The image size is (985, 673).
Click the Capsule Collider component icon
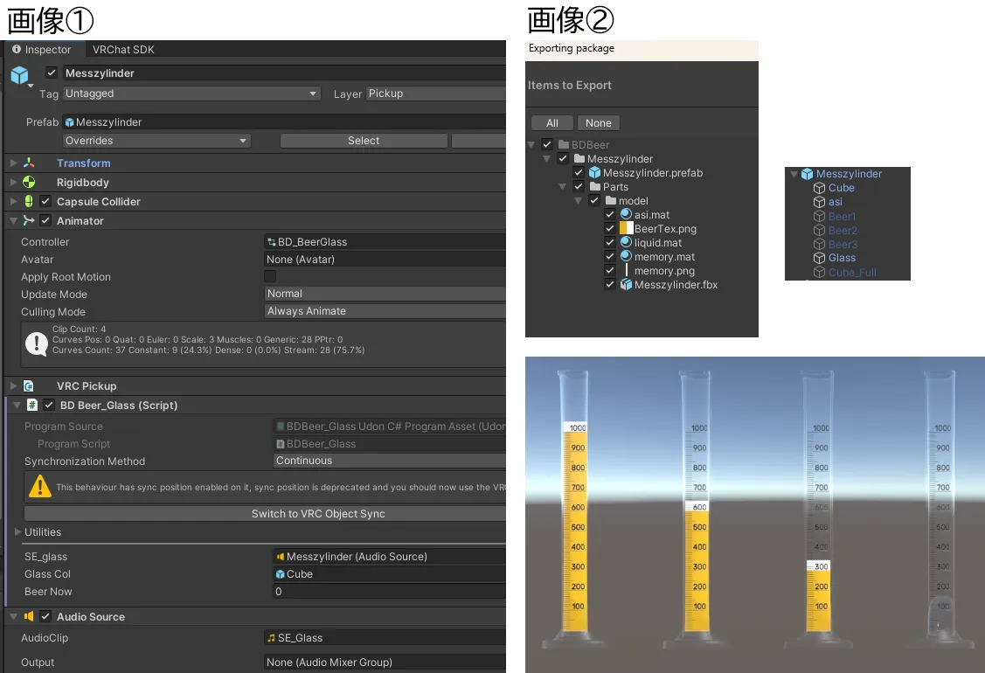29,202
